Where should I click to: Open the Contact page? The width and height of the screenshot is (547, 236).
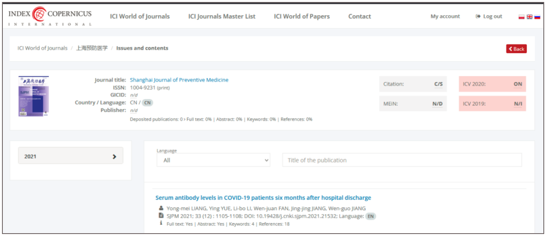point(359,16)
